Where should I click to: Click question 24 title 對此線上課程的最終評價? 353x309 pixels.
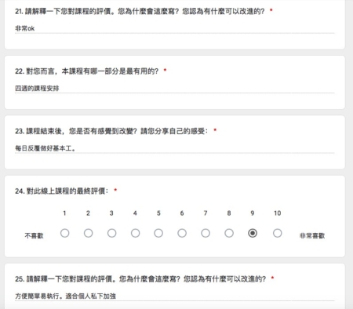(62, 191)
